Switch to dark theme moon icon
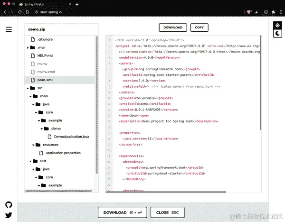The width and height of the screenshot is (285, 222). click(277, 33)
